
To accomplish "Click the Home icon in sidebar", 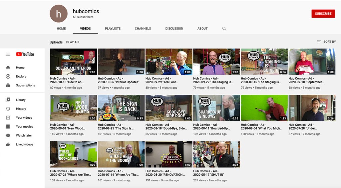I will pyautogui.click(x=8, y=68).
